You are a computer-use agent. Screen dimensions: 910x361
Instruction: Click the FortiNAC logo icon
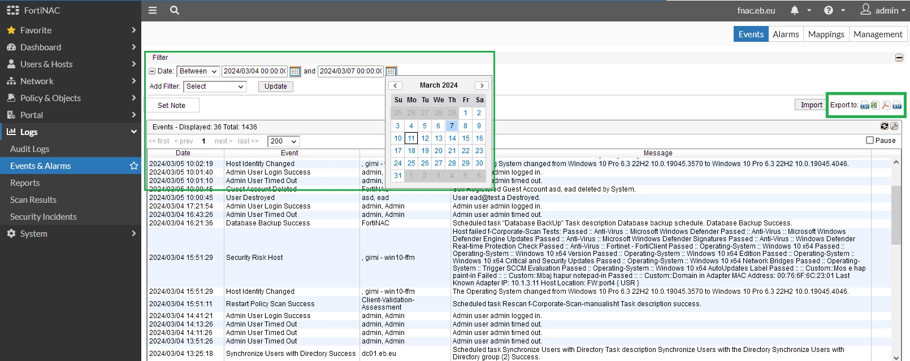[12, 10]
